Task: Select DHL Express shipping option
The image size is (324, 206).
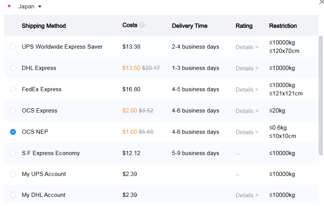Action: pyautogui.click(x=13, y=68)
